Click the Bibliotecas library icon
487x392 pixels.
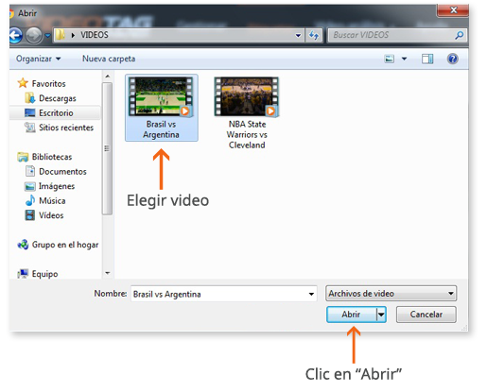(x=23, y=157)
